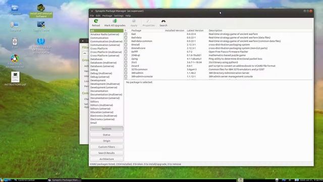The width and height of the screenshot is (323, 182).
Task: Select the All section in sidebar
Action: click(x=106, y=31)
